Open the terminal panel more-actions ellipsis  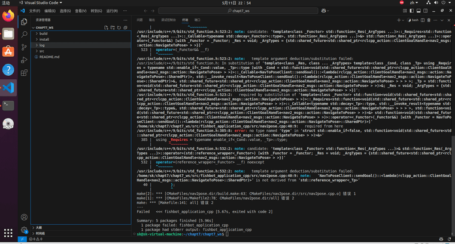(x=435, y=20)
